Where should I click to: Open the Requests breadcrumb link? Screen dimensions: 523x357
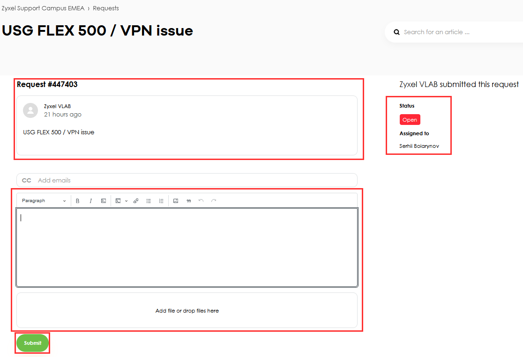pyautogui.click(x=106, y=8)
